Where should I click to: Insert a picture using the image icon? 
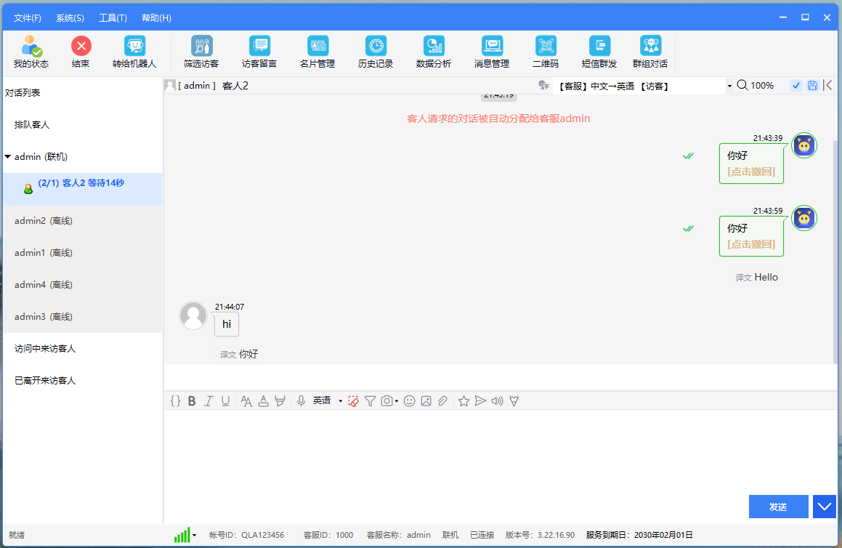pos(426,400)
